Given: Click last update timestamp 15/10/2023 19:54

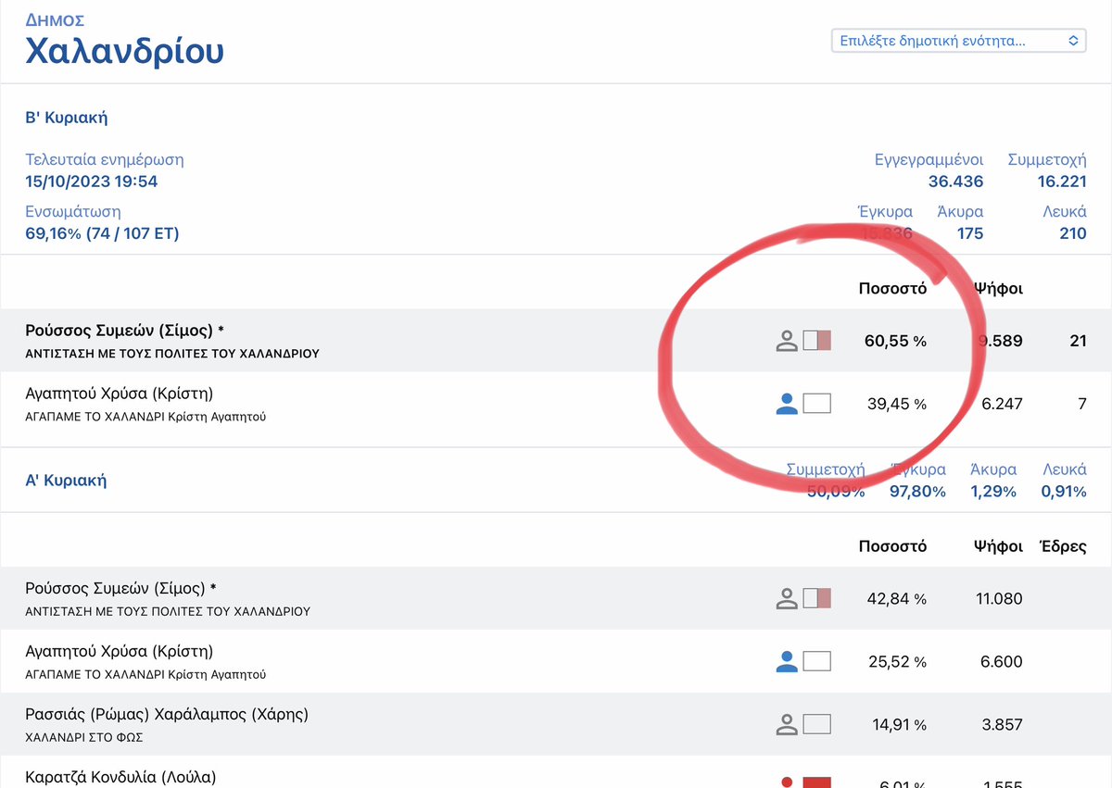Looking at the screenshot, I should click(x=92, y=181).
